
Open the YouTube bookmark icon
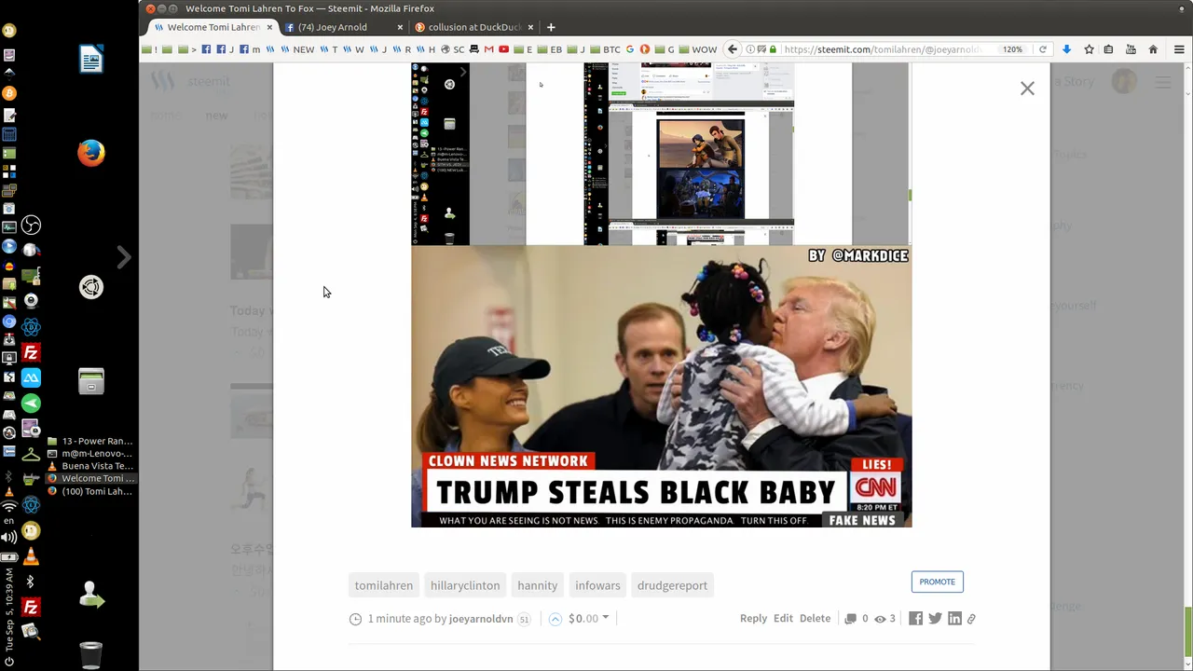pos(503,49)
